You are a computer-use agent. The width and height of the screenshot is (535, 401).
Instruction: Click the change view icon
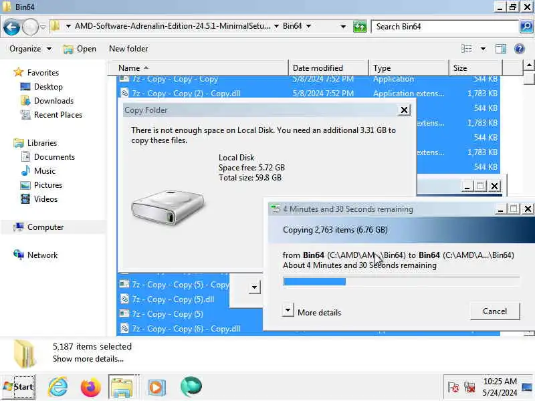pos(466,49)
